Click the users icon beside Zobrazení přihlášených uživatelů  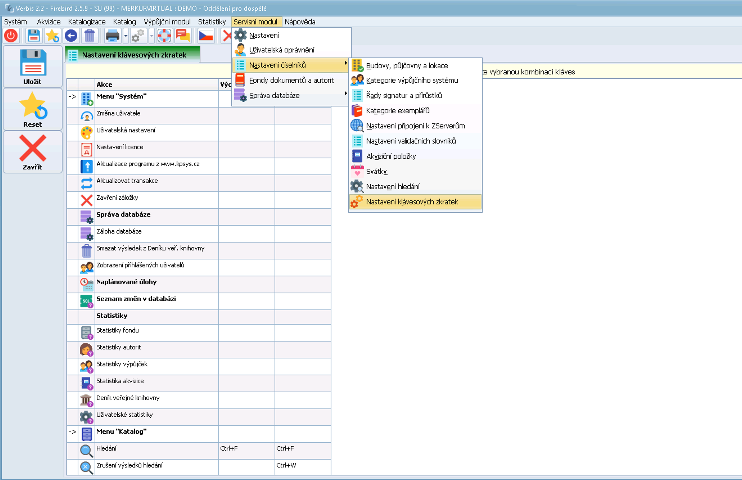click(x=87, y=268)
